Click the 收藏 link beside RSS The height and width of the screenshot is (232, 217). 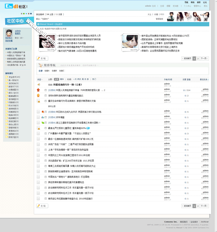156,14
